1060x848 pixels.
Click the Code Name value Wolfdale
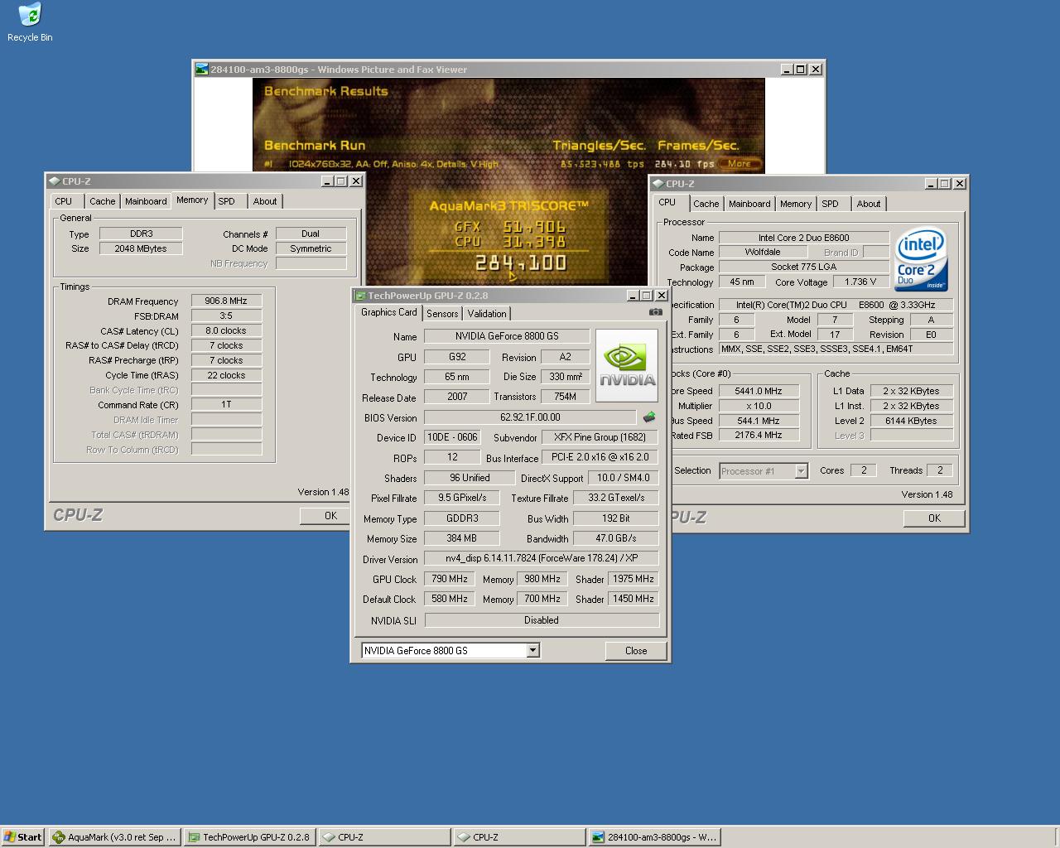point(762,253)
